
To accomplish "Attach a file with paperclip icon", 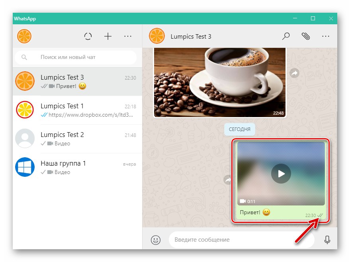I will tap(305, 36).
